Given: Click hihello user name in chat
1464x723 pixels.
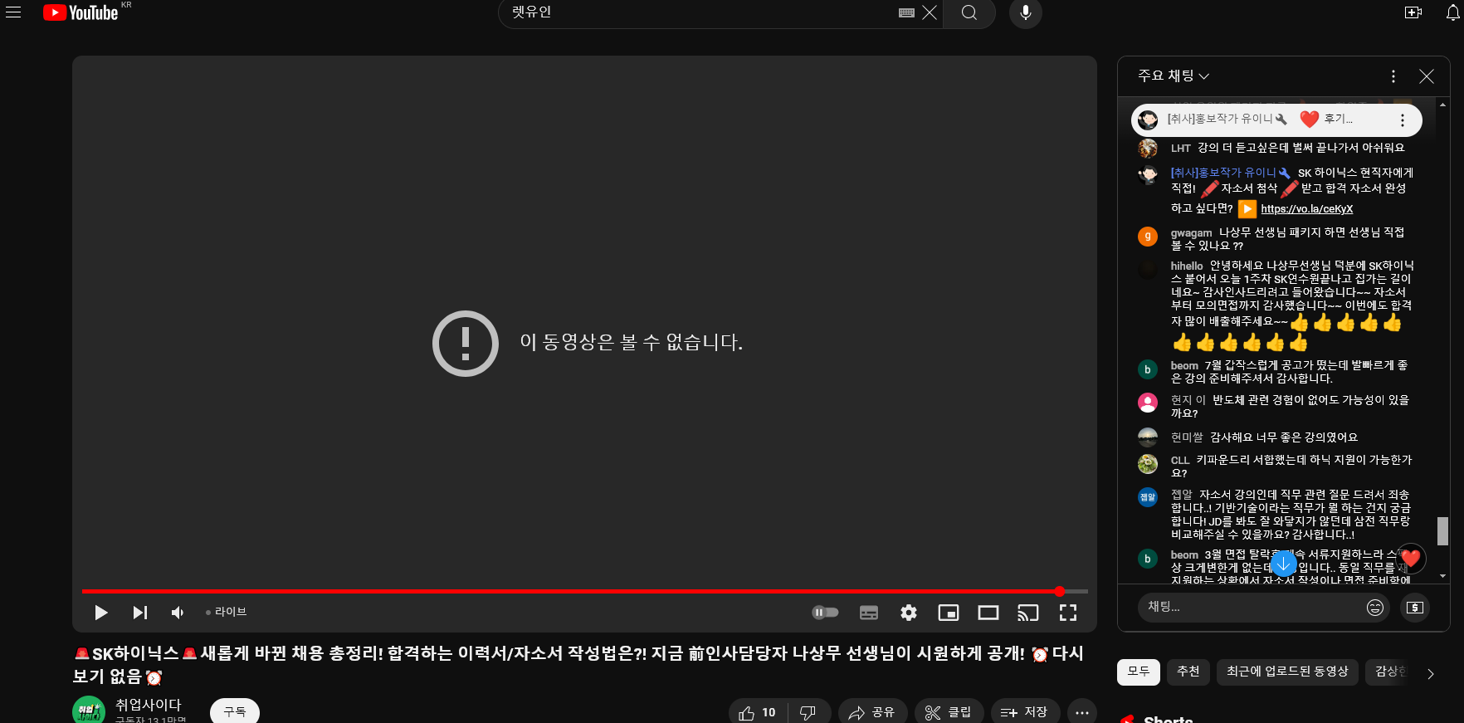Looking at the screenshot, I should tap(1187, 266).
